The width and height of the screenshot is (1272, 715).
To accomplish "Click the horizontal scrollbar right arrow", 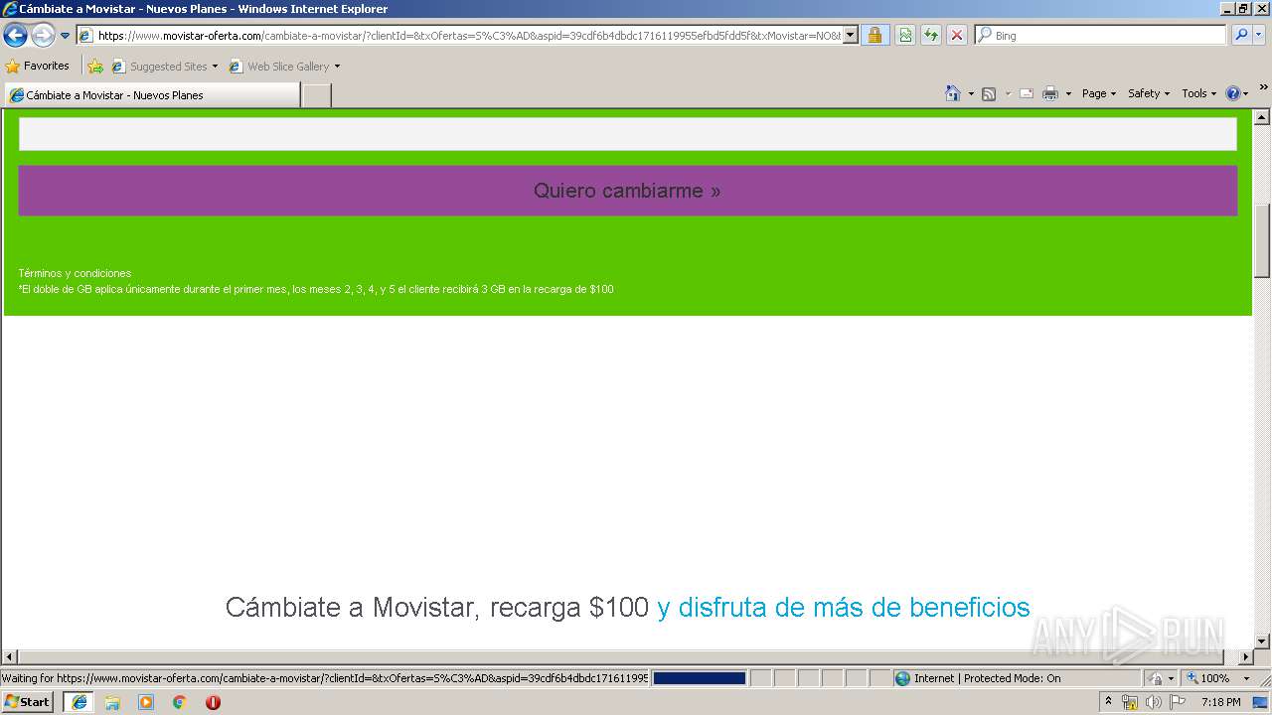I will pyautogui.click(x=1246, y=657).
